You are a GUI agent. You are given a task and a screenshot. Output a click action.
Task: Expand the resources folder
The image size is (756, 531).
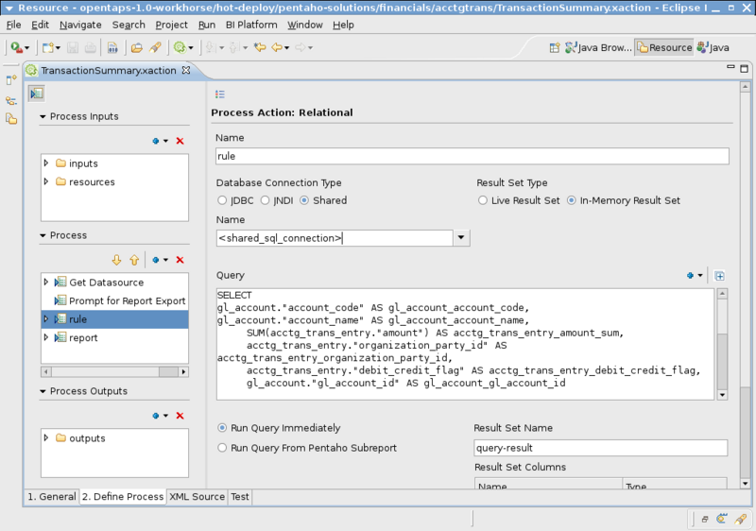[46, 181]
